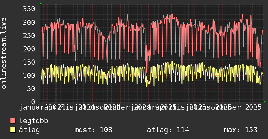The width and height of the screenshot is (268, 139).
Task: Click the 'max: 153' statistic
Action: click(x=240, y=130)
